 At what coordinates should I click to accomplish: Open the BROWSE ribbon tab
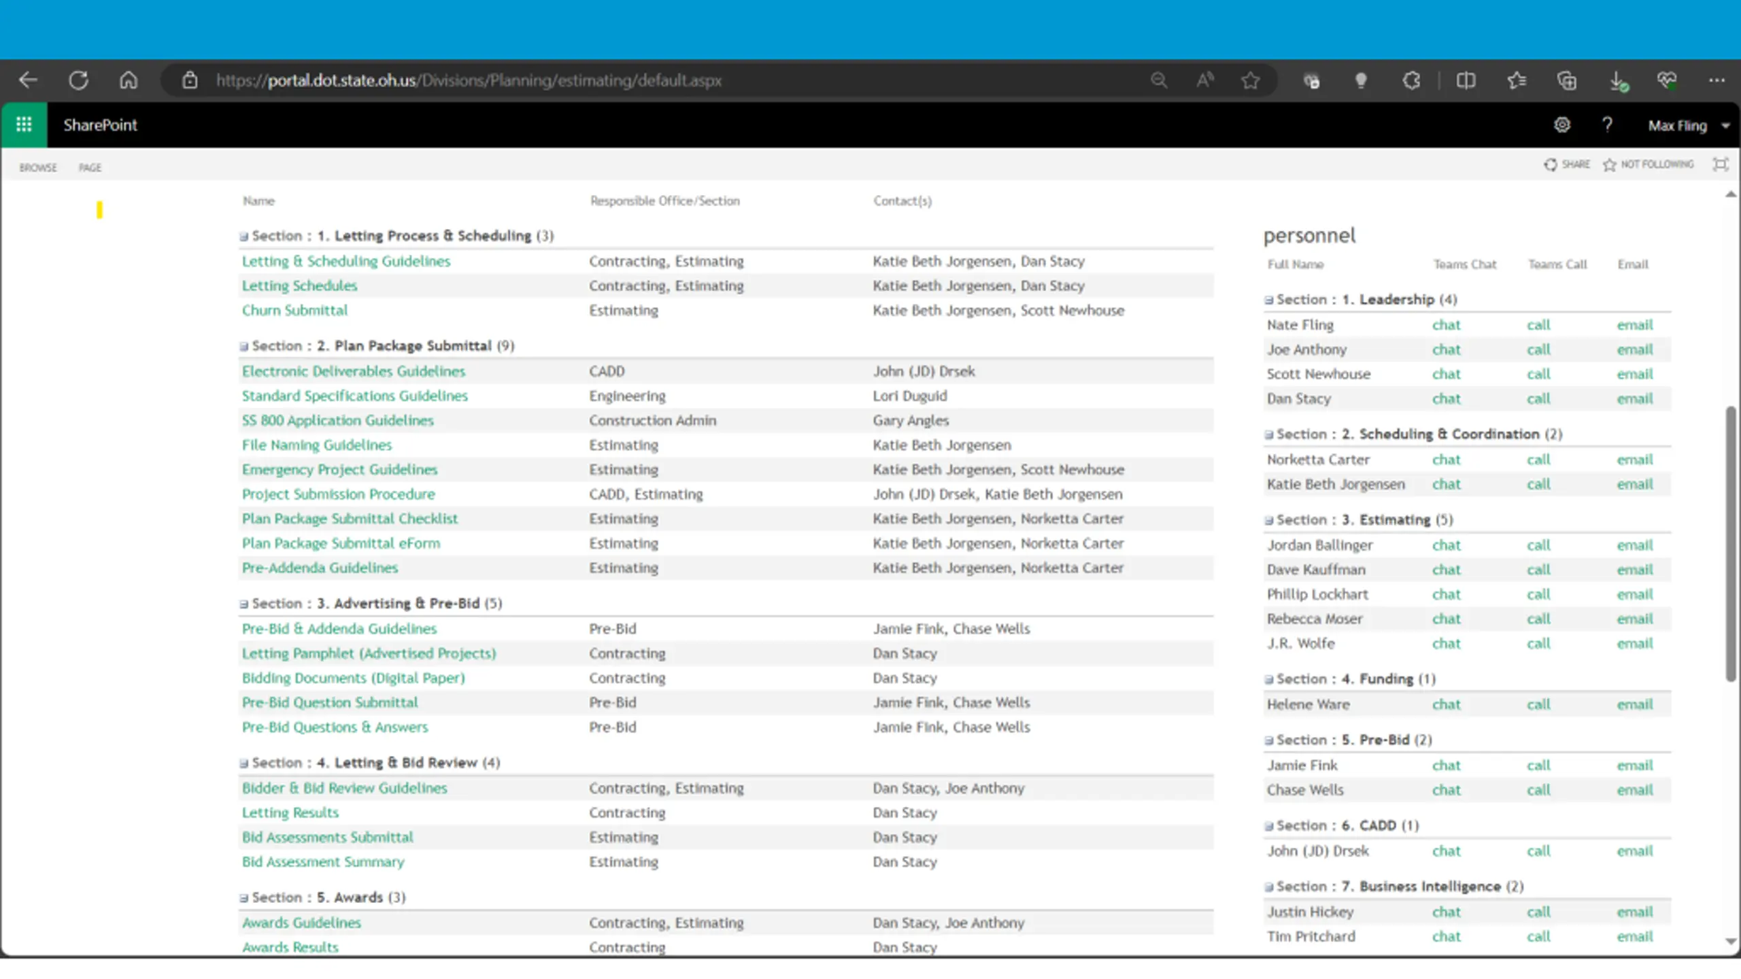point(38,167)
